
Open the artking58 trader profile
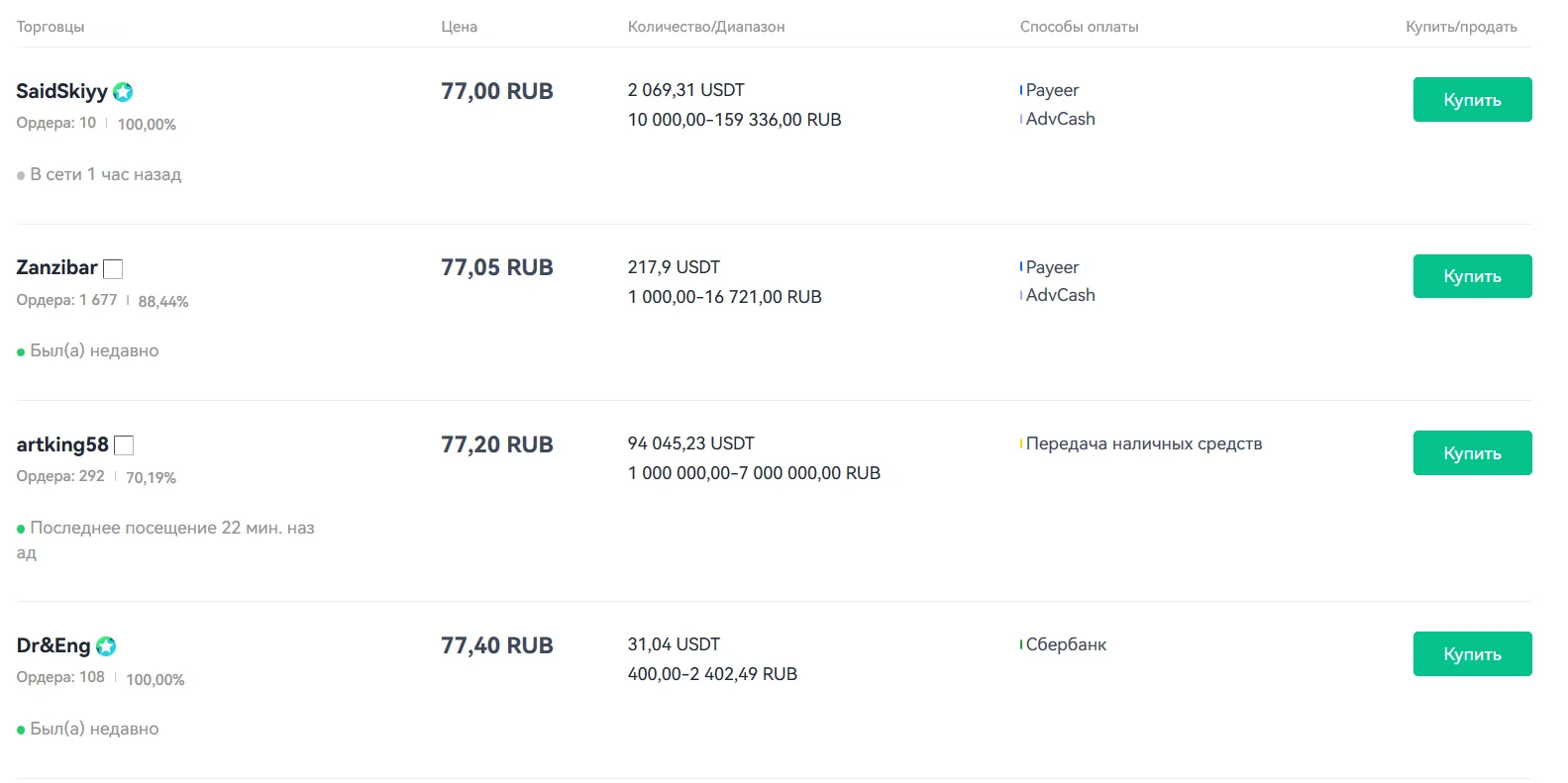tap(62, 444)
